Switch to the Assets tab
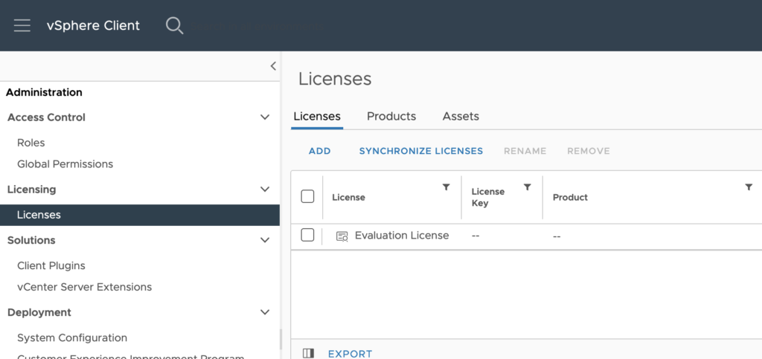 (x=461, y=117)
